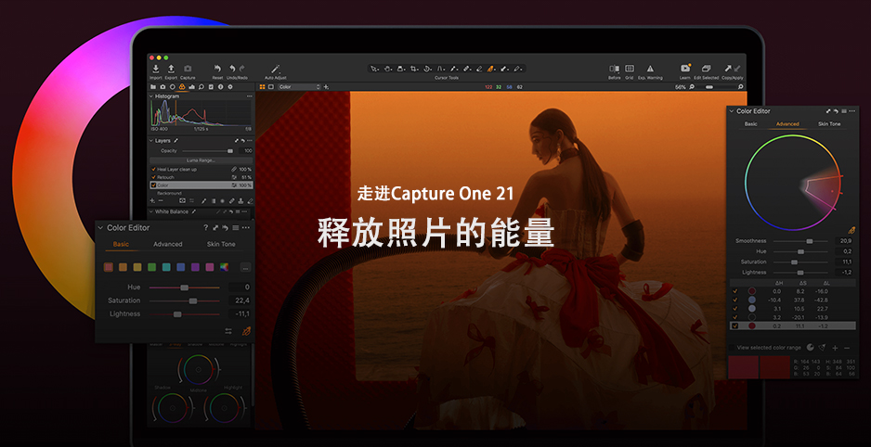Viewport: 871px width, 447px height.
Task: Click the Layers Opacity slider handle
Action: (230, 151)
